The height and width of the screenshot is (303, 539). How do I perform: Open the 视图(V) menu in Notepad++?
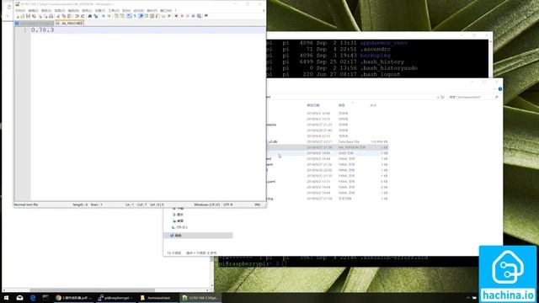pos(60,11)
